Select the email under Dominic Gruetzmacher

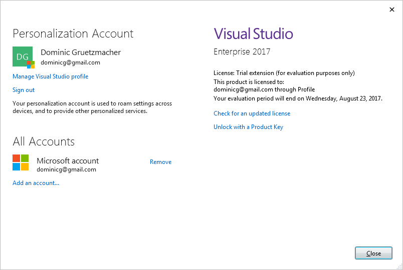pos(70,62)
